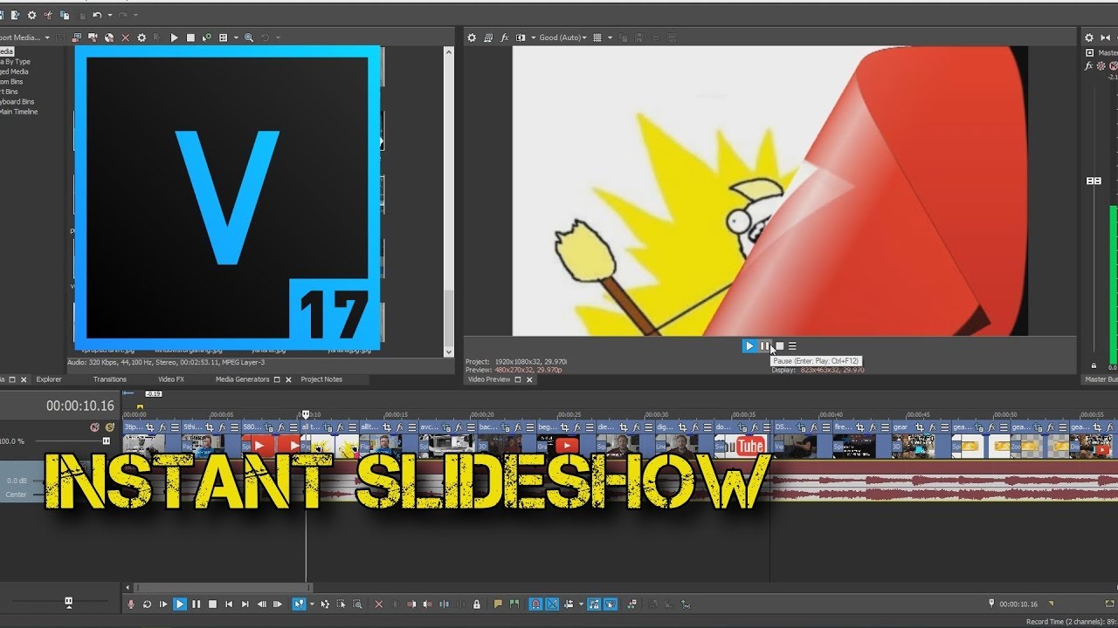This screenshot has width=1118, height=628.
Task: Click the media search magnifier icon
Action: pyautogui.click(x=249, y=38)
